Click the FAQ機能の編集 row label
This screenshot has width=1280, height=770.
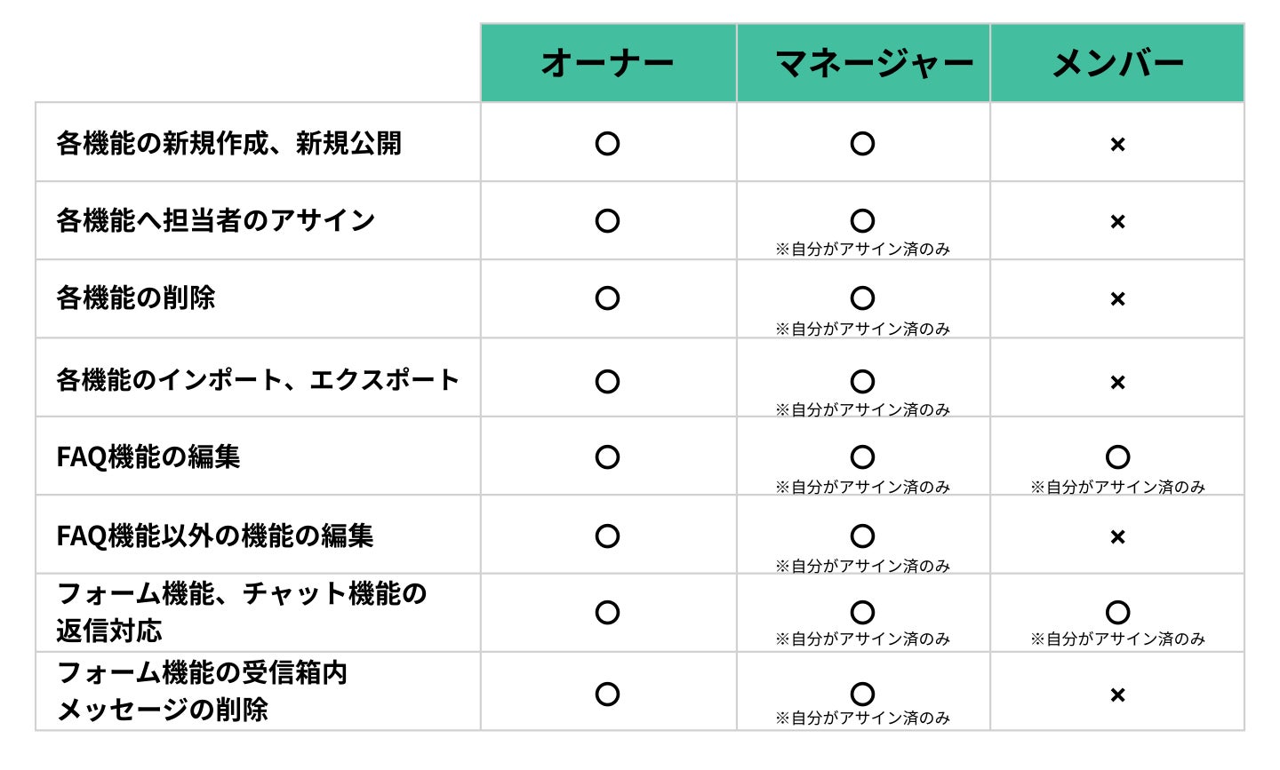(148, 457)
